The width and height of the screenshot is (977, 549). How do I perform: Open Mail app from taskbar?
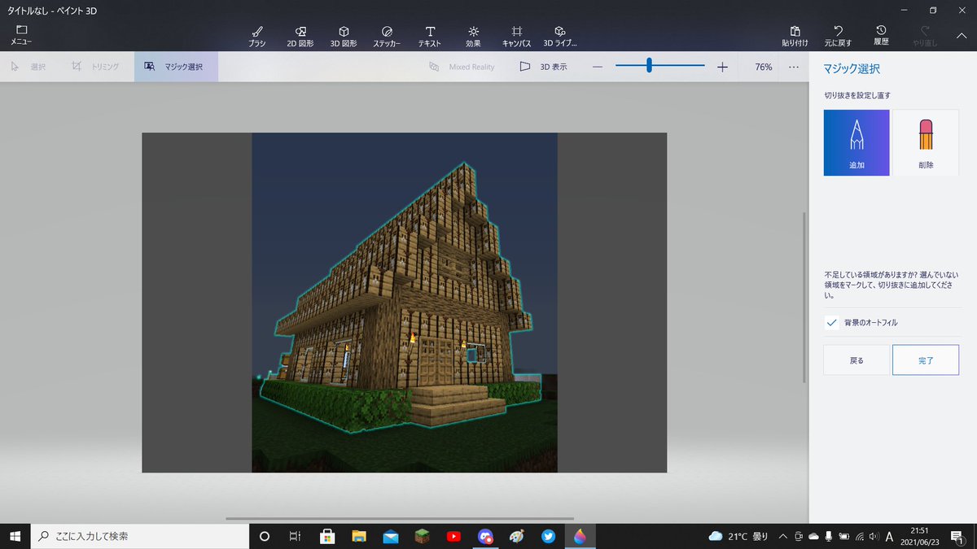[390, 536]
